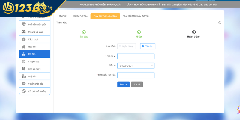Open the ERC20-USDT currency dropdown
Viewport: 240px width, 120px height.
click(136, 66)
